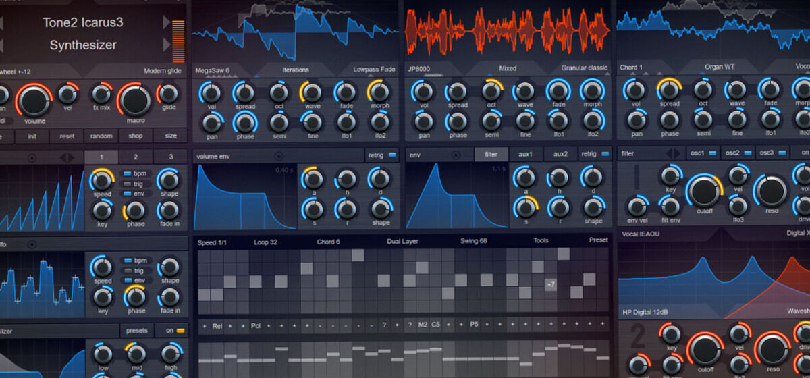Screen dimensions: 810x378
Task: Click the JP8000 oscillator's oct knob
Action: pyautogui.click(x=492, y=92)
